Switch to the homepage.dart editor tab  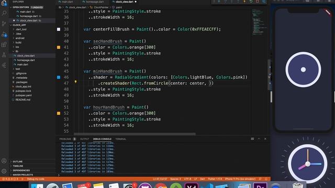click(x=94, y=2)
